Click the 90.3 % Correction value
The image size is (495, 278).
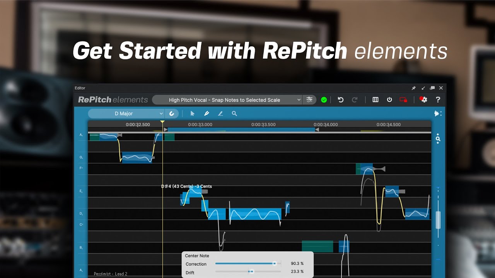[297, 264]
